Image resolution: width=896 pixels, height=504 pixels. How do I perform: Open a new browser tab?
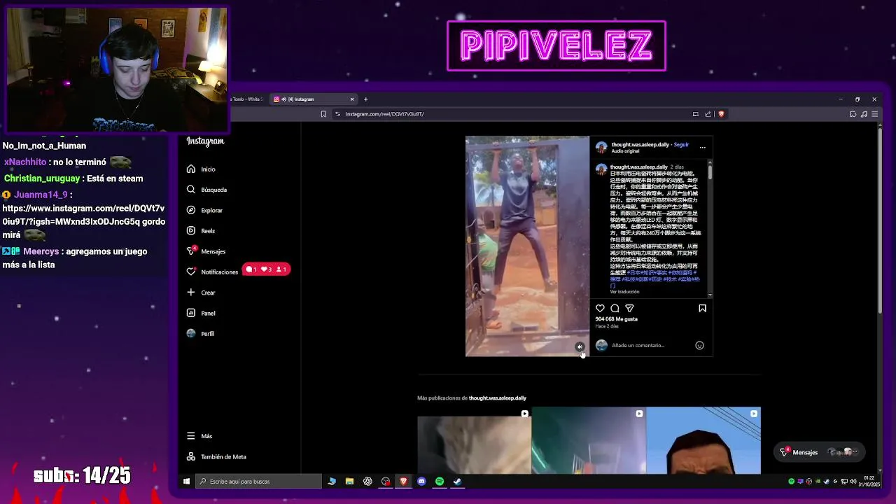click(x=365, y=99)
